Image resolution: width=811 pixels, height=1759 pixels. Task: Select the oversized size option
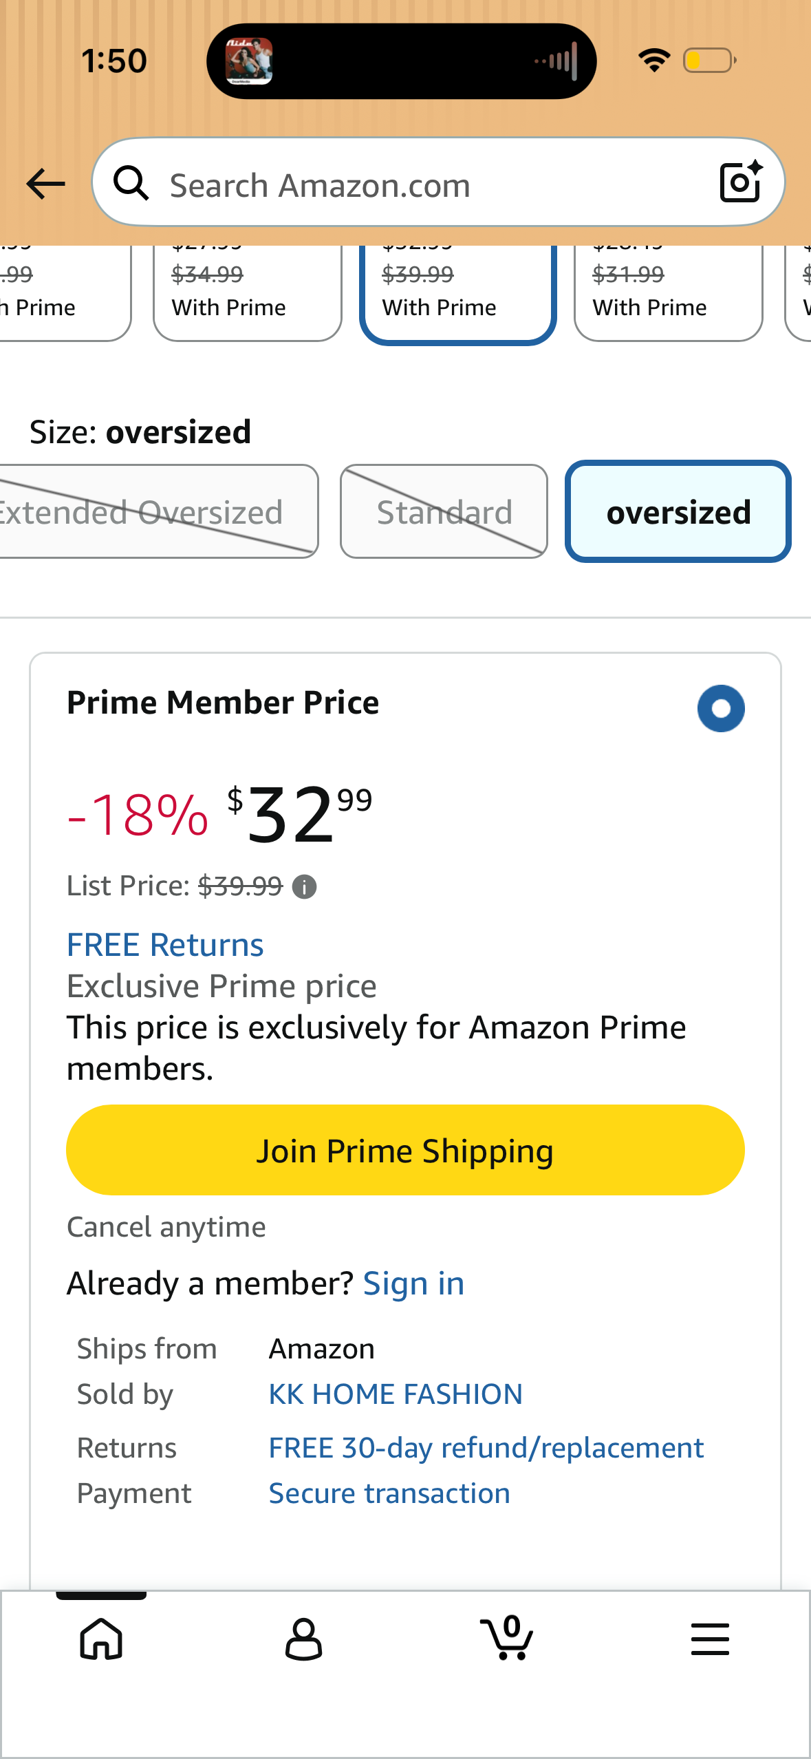(x=678, y=512)
